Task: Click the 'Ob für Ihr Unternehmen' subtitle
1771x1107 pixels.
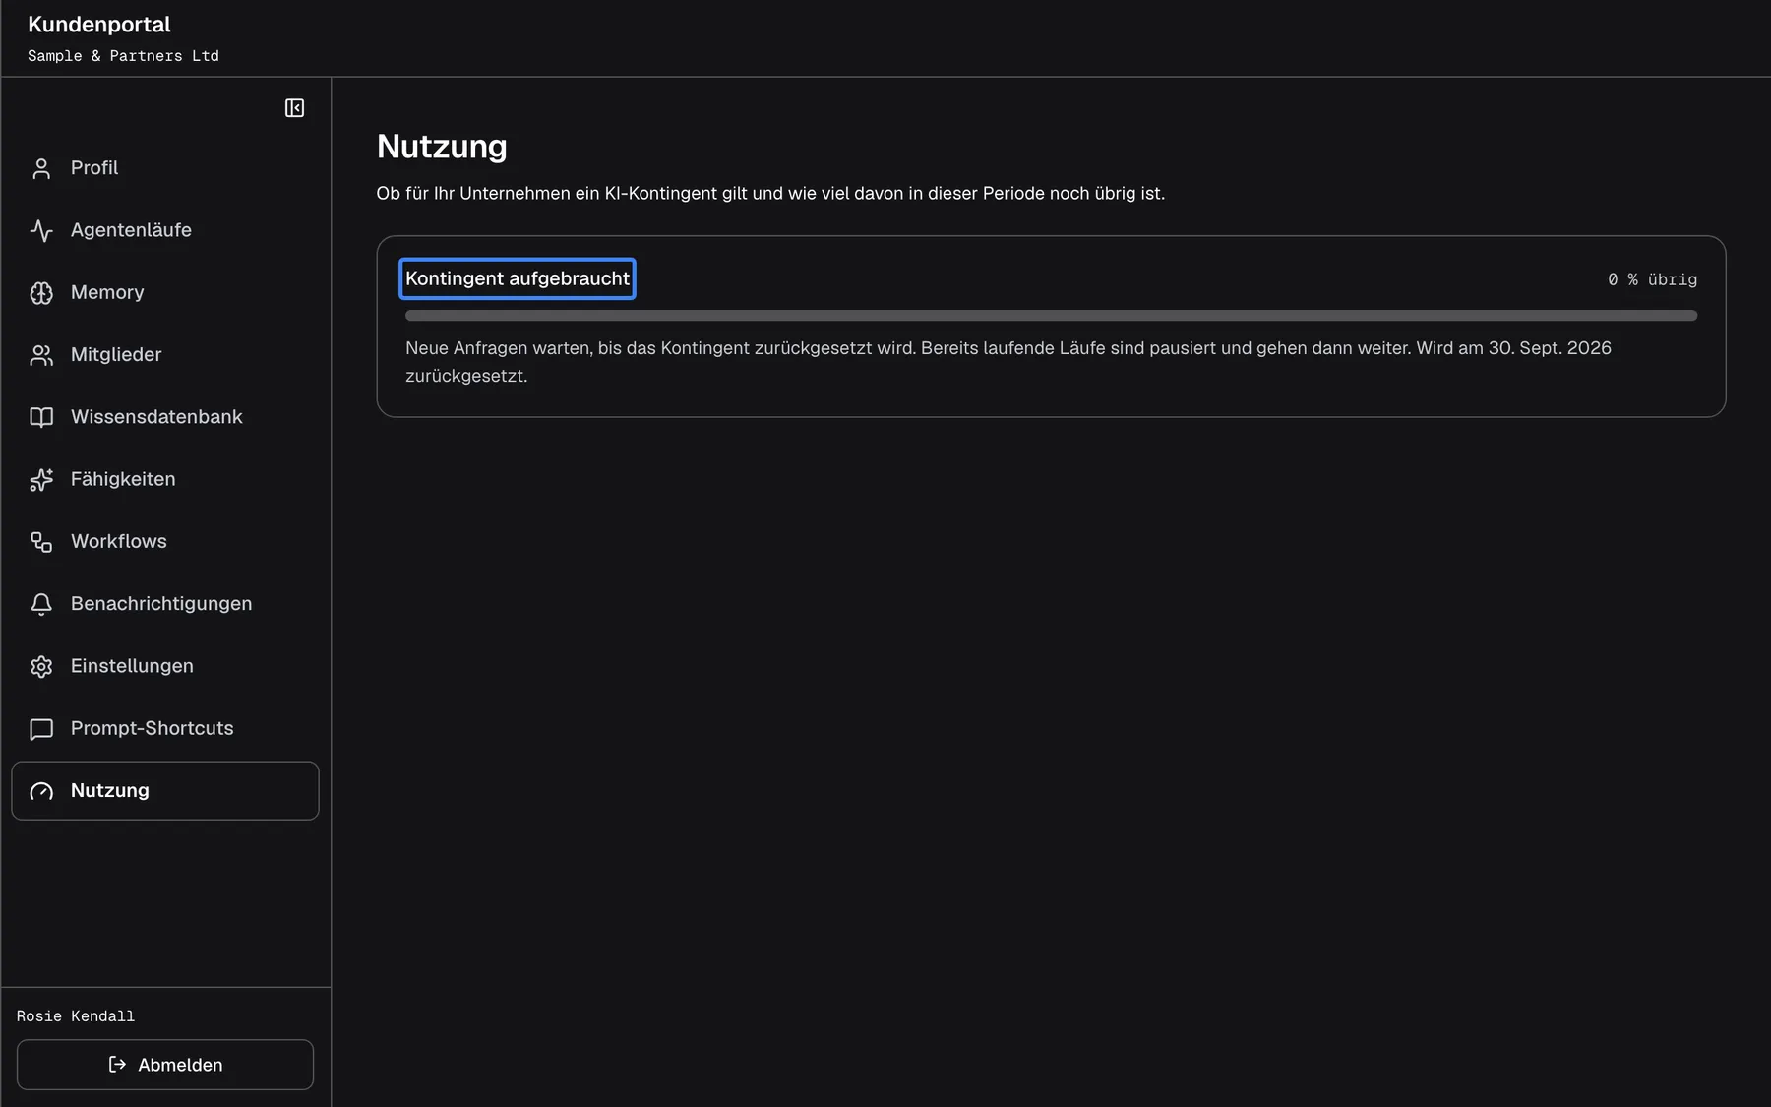Action: (770, 194)
